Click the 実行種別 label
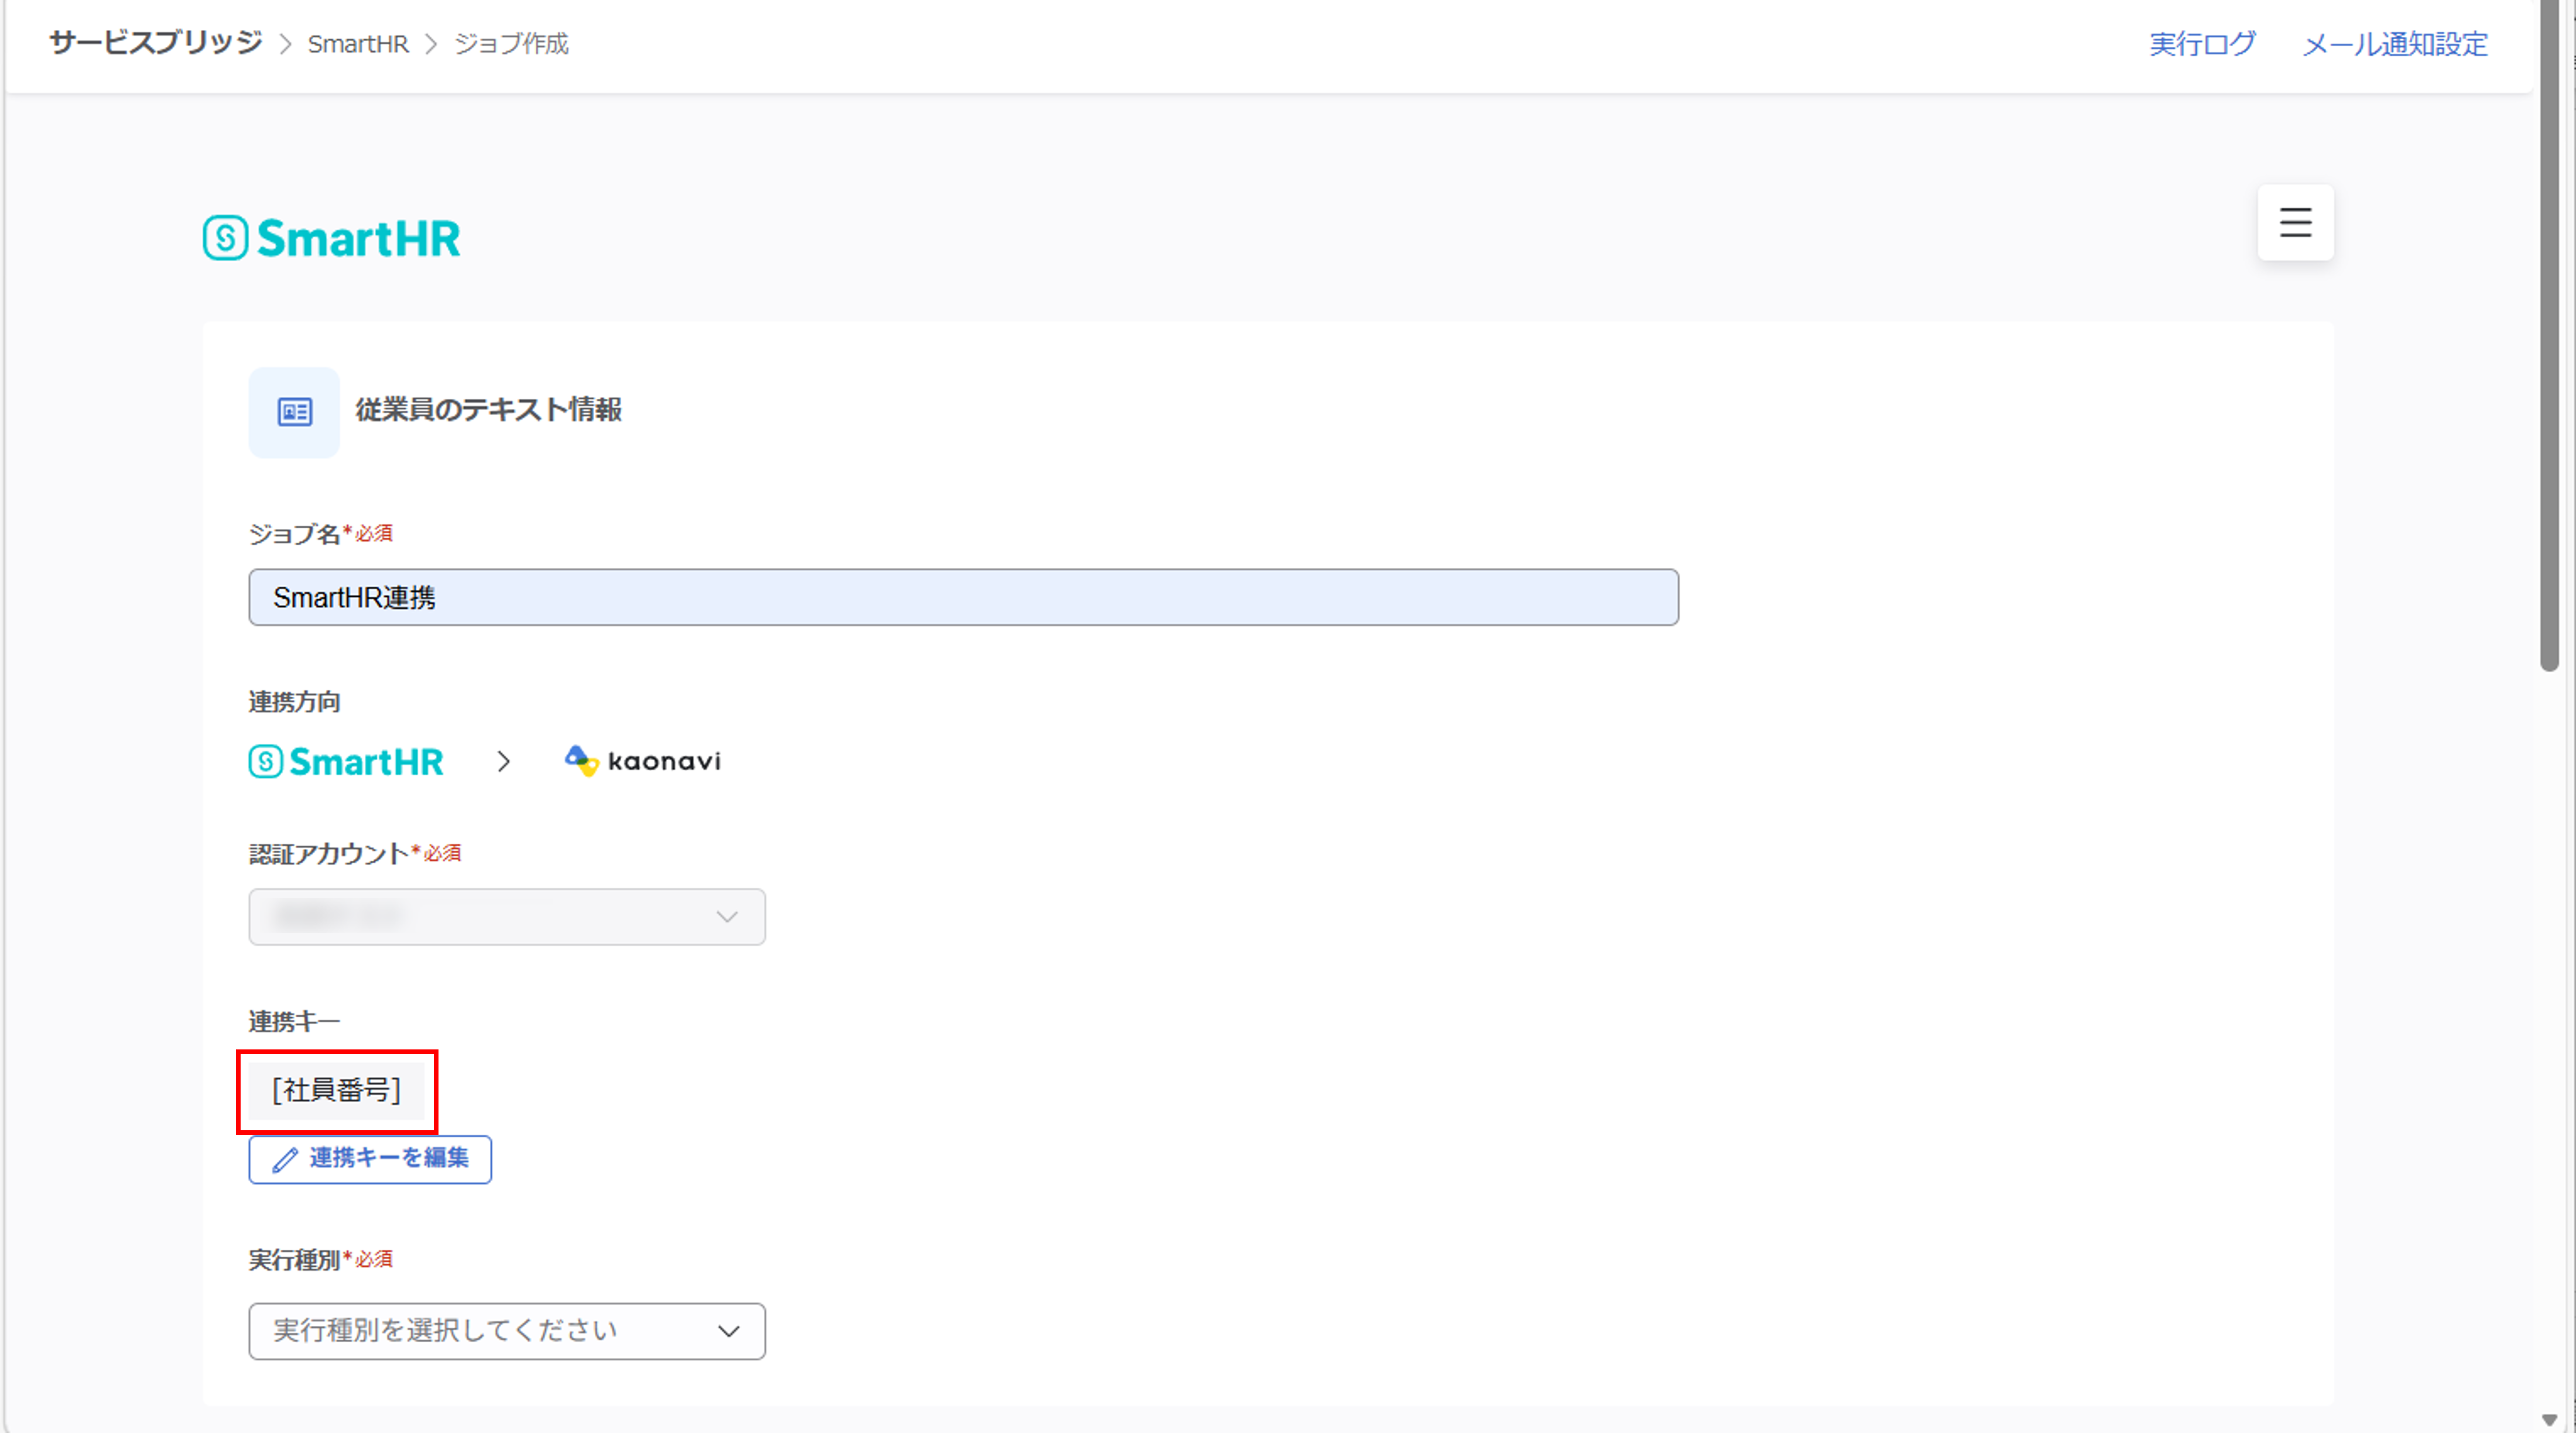 tap(294, 1260)
